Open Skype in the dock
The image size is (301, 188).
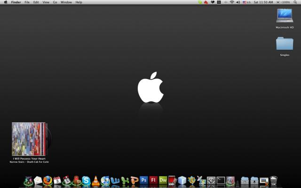(86, 180)
